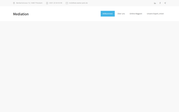
Task: Open the Online Magazin menu item
Action: pyautogui.click(x=136, y=14)
